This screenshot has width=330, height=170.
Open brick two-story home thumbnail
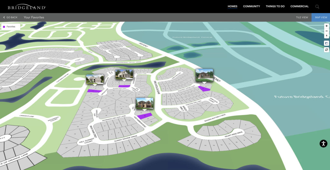click(145, 103)
